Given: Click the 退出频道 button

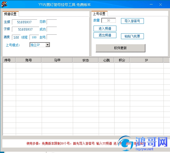Looking at the screenshot, I should [105, 35].
